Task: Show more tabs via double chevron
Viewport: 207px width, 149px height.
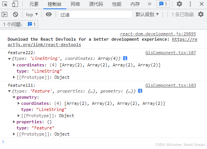Action: coord(149,4)
